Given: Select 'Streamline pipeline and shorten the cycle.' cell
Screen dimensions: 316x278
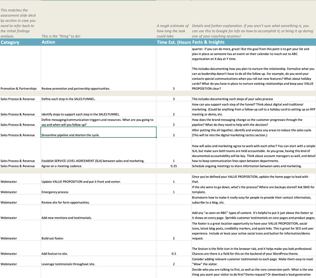Looking at the screenshot, I should click(x=98, y=133).
